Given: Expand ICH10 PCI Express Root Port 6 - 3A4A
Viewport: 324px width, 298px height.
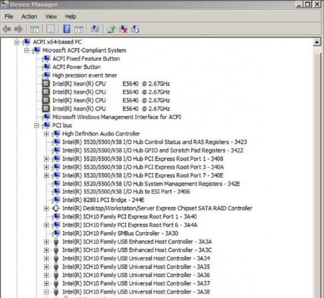Looking at the screenshot, I should [46, 225].
